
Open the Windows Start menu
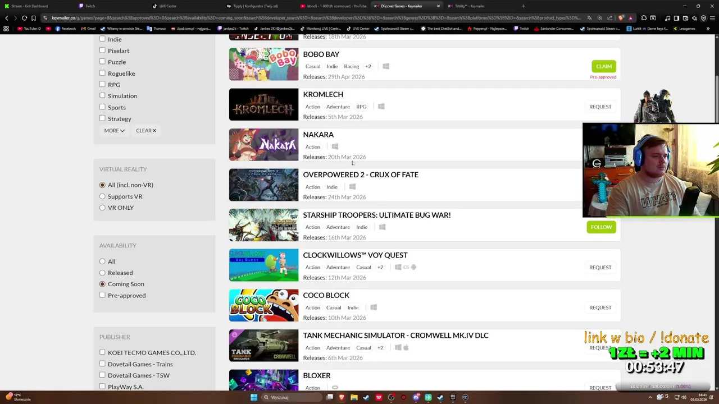point(254,397)
